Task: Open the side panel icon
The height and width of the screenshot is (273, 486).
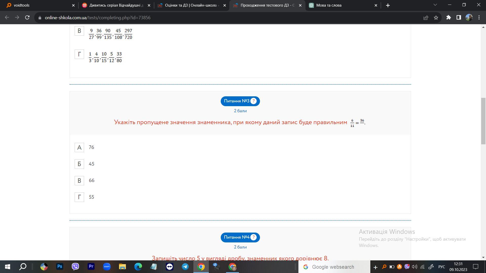Action: tap(459, 17)
